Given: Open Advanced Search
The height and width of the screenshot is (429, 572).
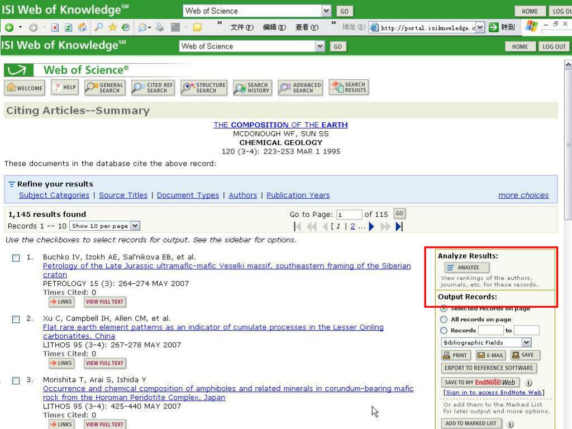Looking at the screenshot, I should coord(300,88).
